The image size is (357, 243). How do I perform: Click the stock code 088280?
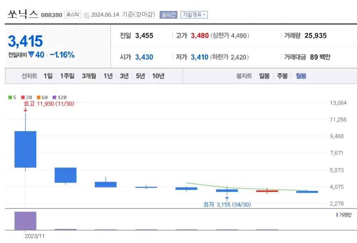pos(52,15)
